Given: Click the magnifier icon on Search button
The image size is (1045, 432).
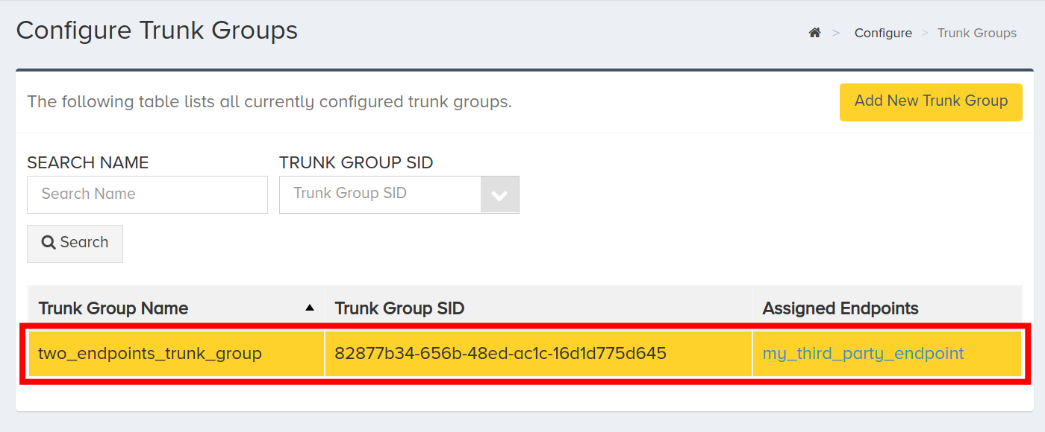Looking at the screenshot, I should click(49, 243).
